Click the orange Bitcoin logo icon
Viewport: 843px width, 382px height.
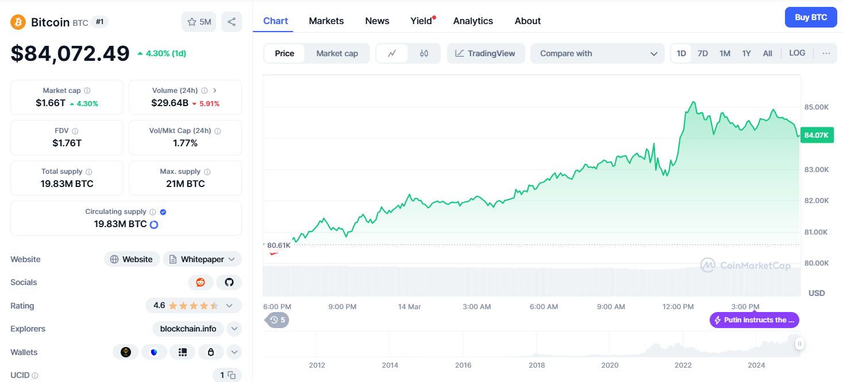tap(18, 22)
